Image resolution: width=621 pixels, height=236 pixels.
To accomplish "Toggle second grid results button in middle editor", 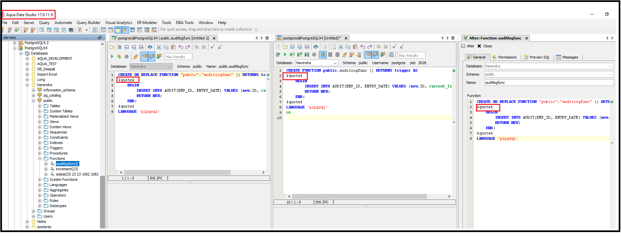I will 375,55.
